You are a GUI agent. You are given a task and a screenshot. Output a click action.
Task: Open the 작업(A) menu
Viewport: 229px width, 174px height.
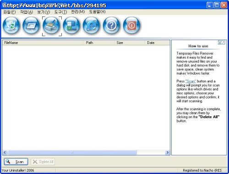tap(27, 12)
